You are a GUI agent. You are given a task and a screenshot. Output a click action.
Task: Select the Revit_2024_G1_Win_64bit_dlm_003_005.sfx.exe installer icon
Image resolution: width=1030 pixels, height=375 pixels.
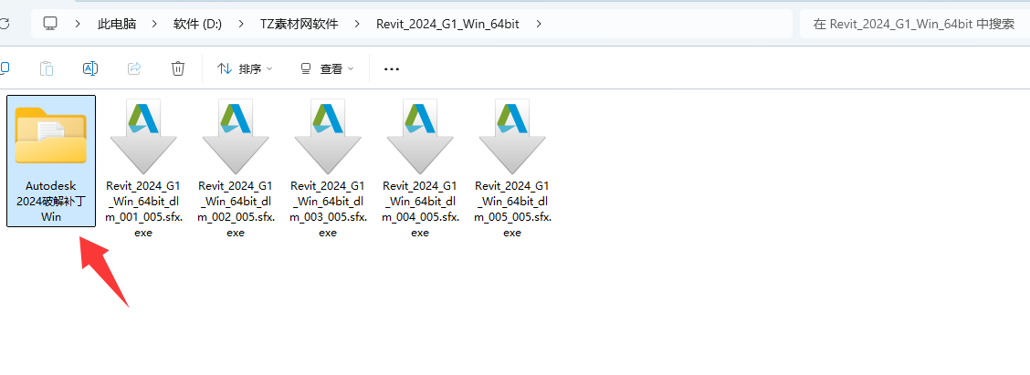(x=327, y=135)
